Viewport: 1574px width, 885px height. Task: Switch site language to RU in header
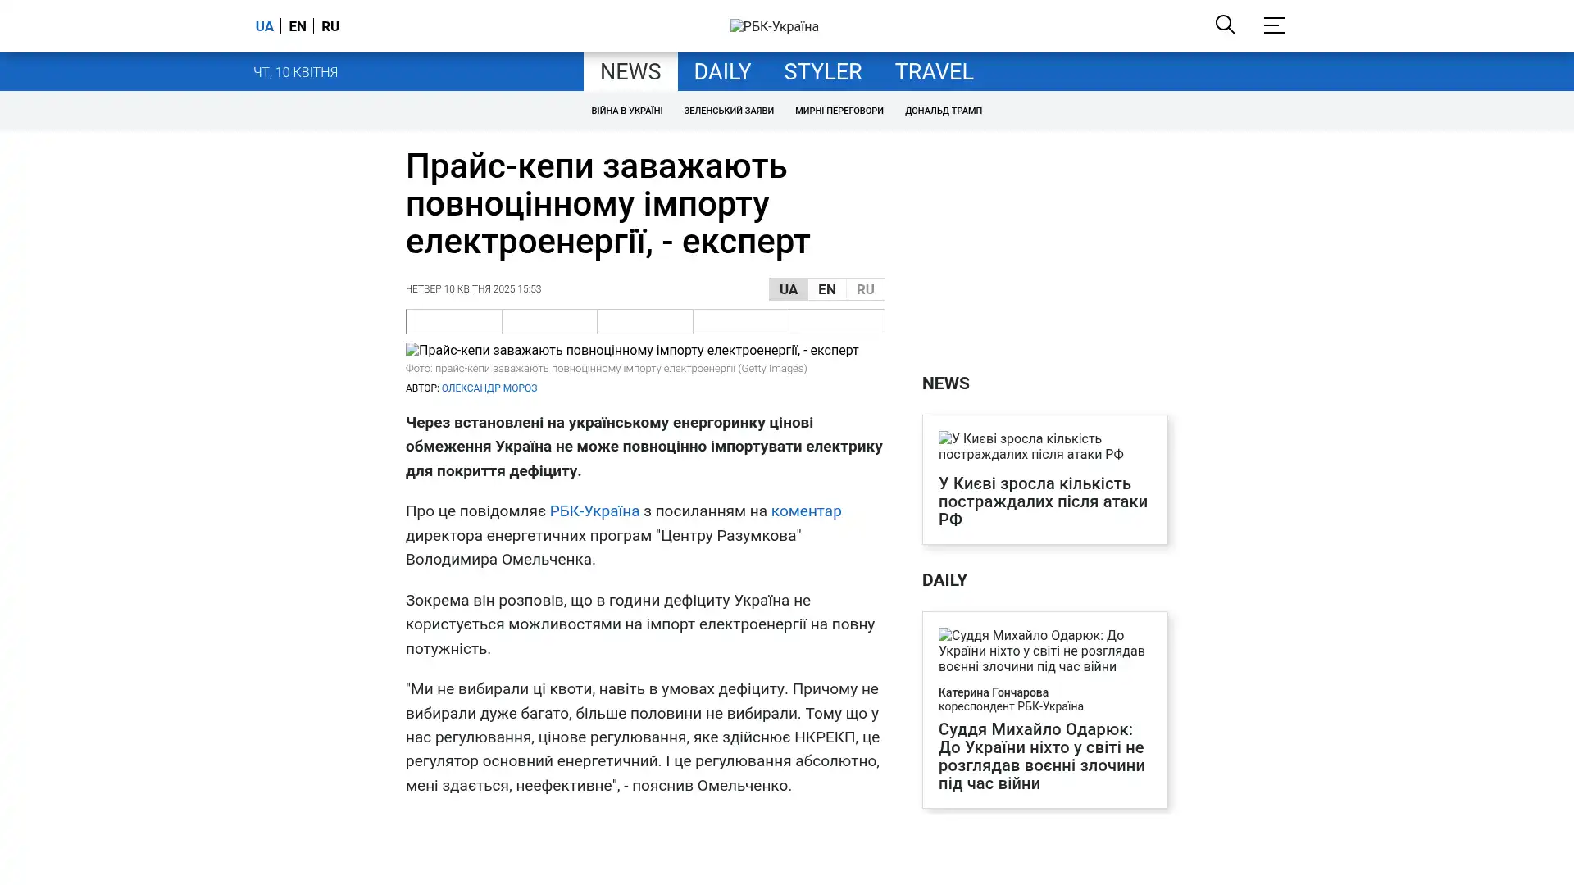[x=330, y=26]
